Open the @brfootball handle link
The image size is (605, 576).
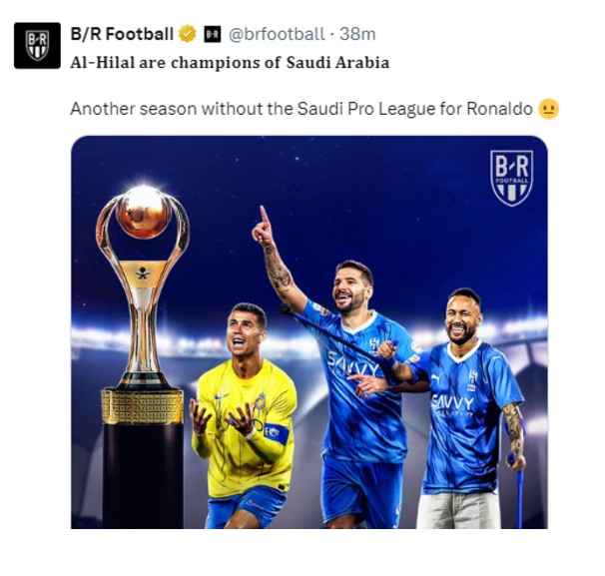pyautogui.click(x=277, y=34)
